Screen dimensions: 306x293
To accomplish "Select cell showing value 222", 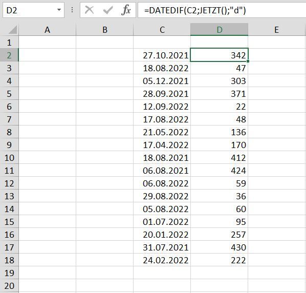I will [x=220, y=260].
